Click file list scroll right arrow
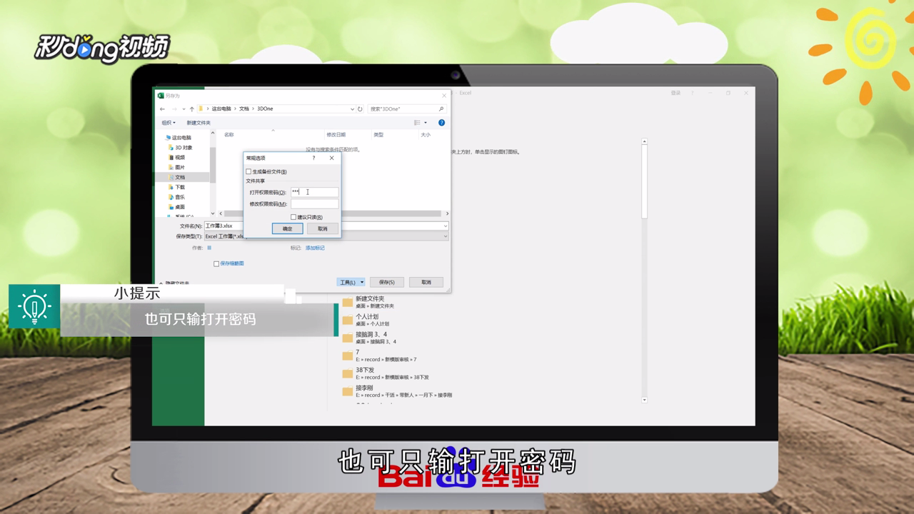The image size is (914, 514). (447, 213)
